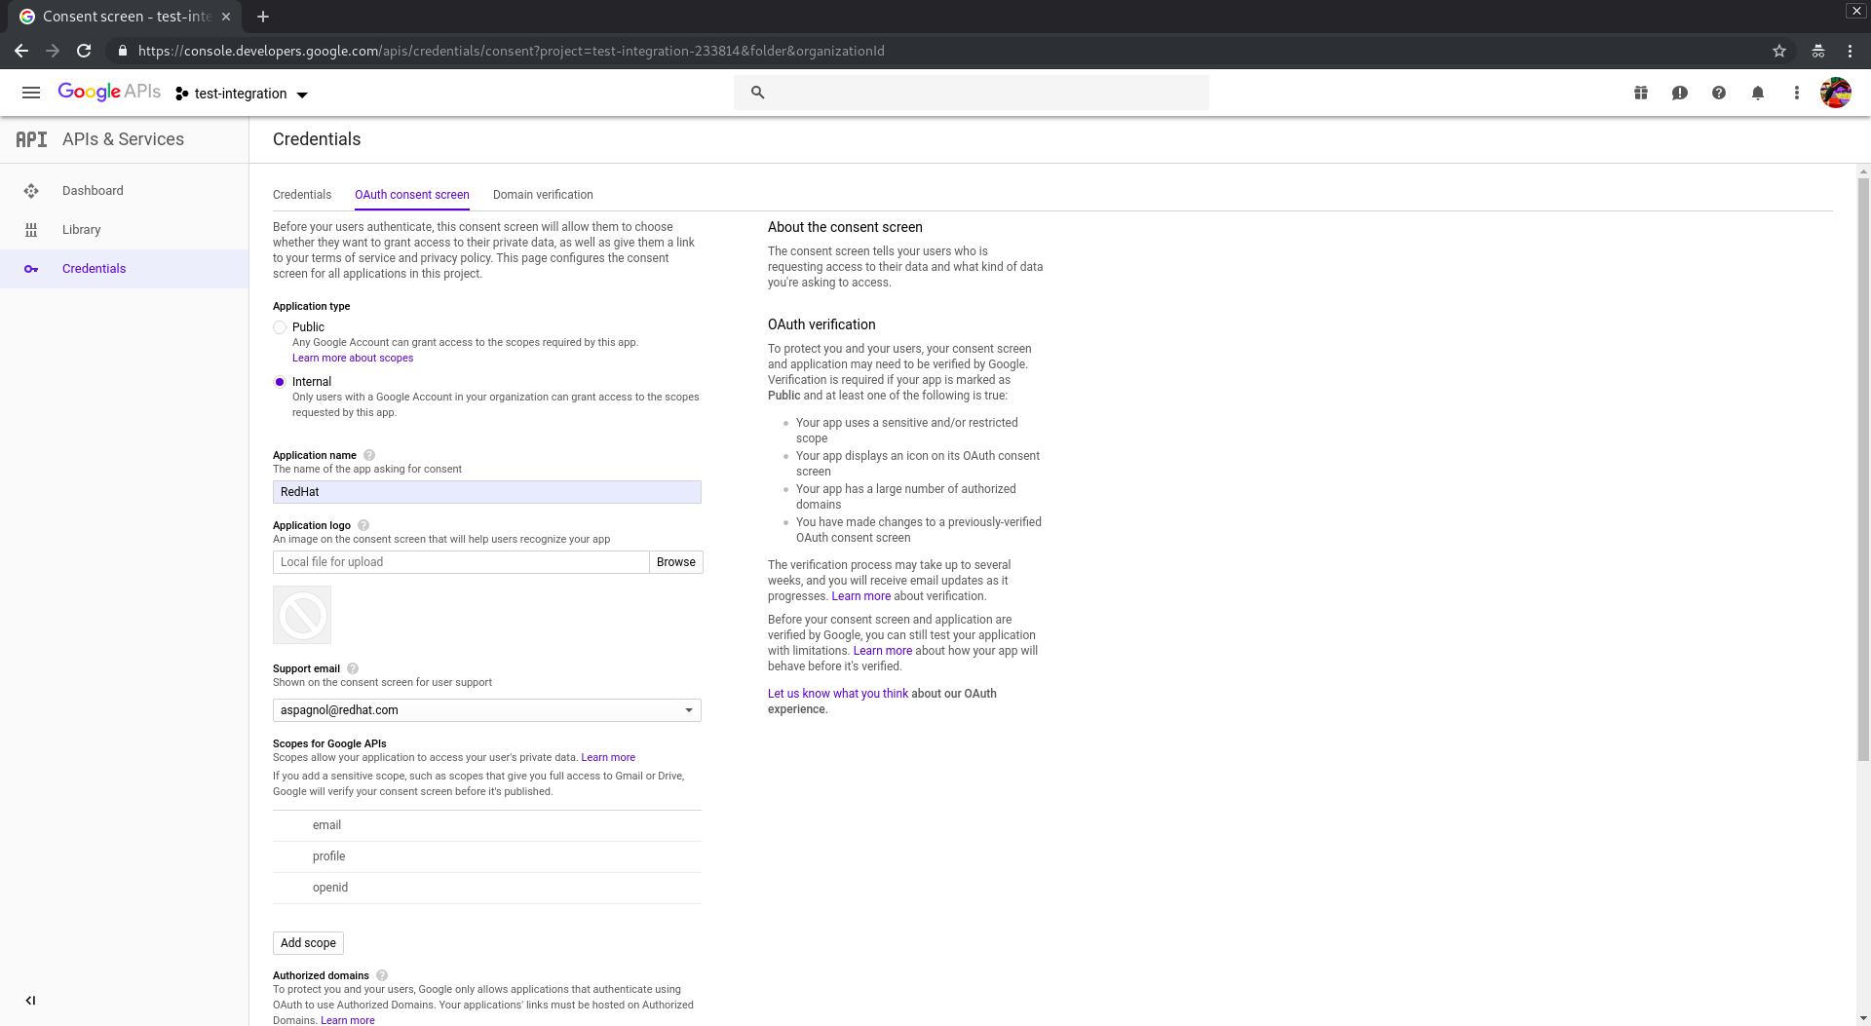Click the Application name input field
Image resolution: width=1871 pixels, height=1026 pixels.
(486, 492)
